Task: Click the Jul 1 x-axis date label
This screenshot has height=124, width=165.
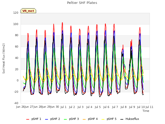Action: 63,107
